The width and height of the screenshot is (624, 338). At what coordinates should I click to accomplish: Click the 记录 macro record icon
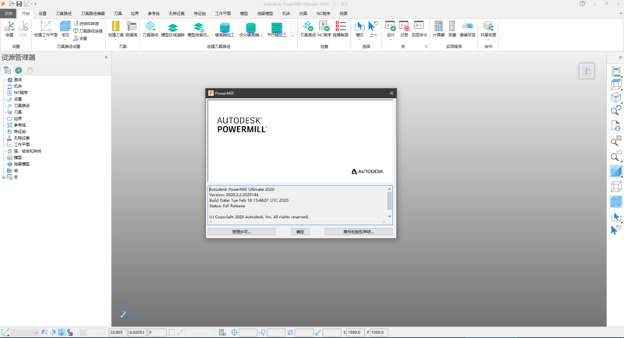click(x=403, y=27)
